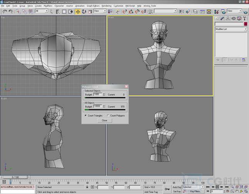Open the Material Editor icon

click(x=216, y=12)
